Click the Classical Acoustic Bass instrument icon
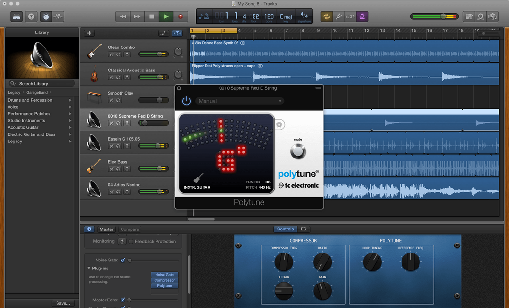The height and width of the screenshot is (308, 509). coord(94,74)
